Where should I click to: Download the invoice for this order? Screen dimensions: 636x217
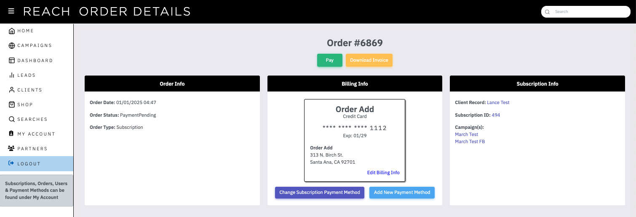[x=369, y=60]
